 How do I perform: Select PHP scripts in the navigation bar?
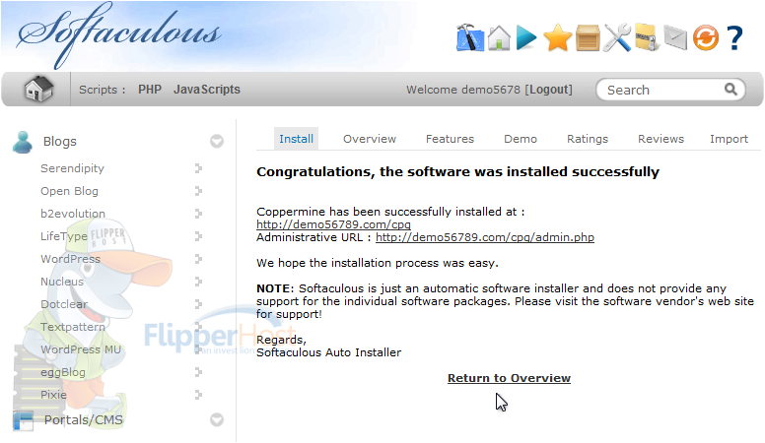pos(150,90)
